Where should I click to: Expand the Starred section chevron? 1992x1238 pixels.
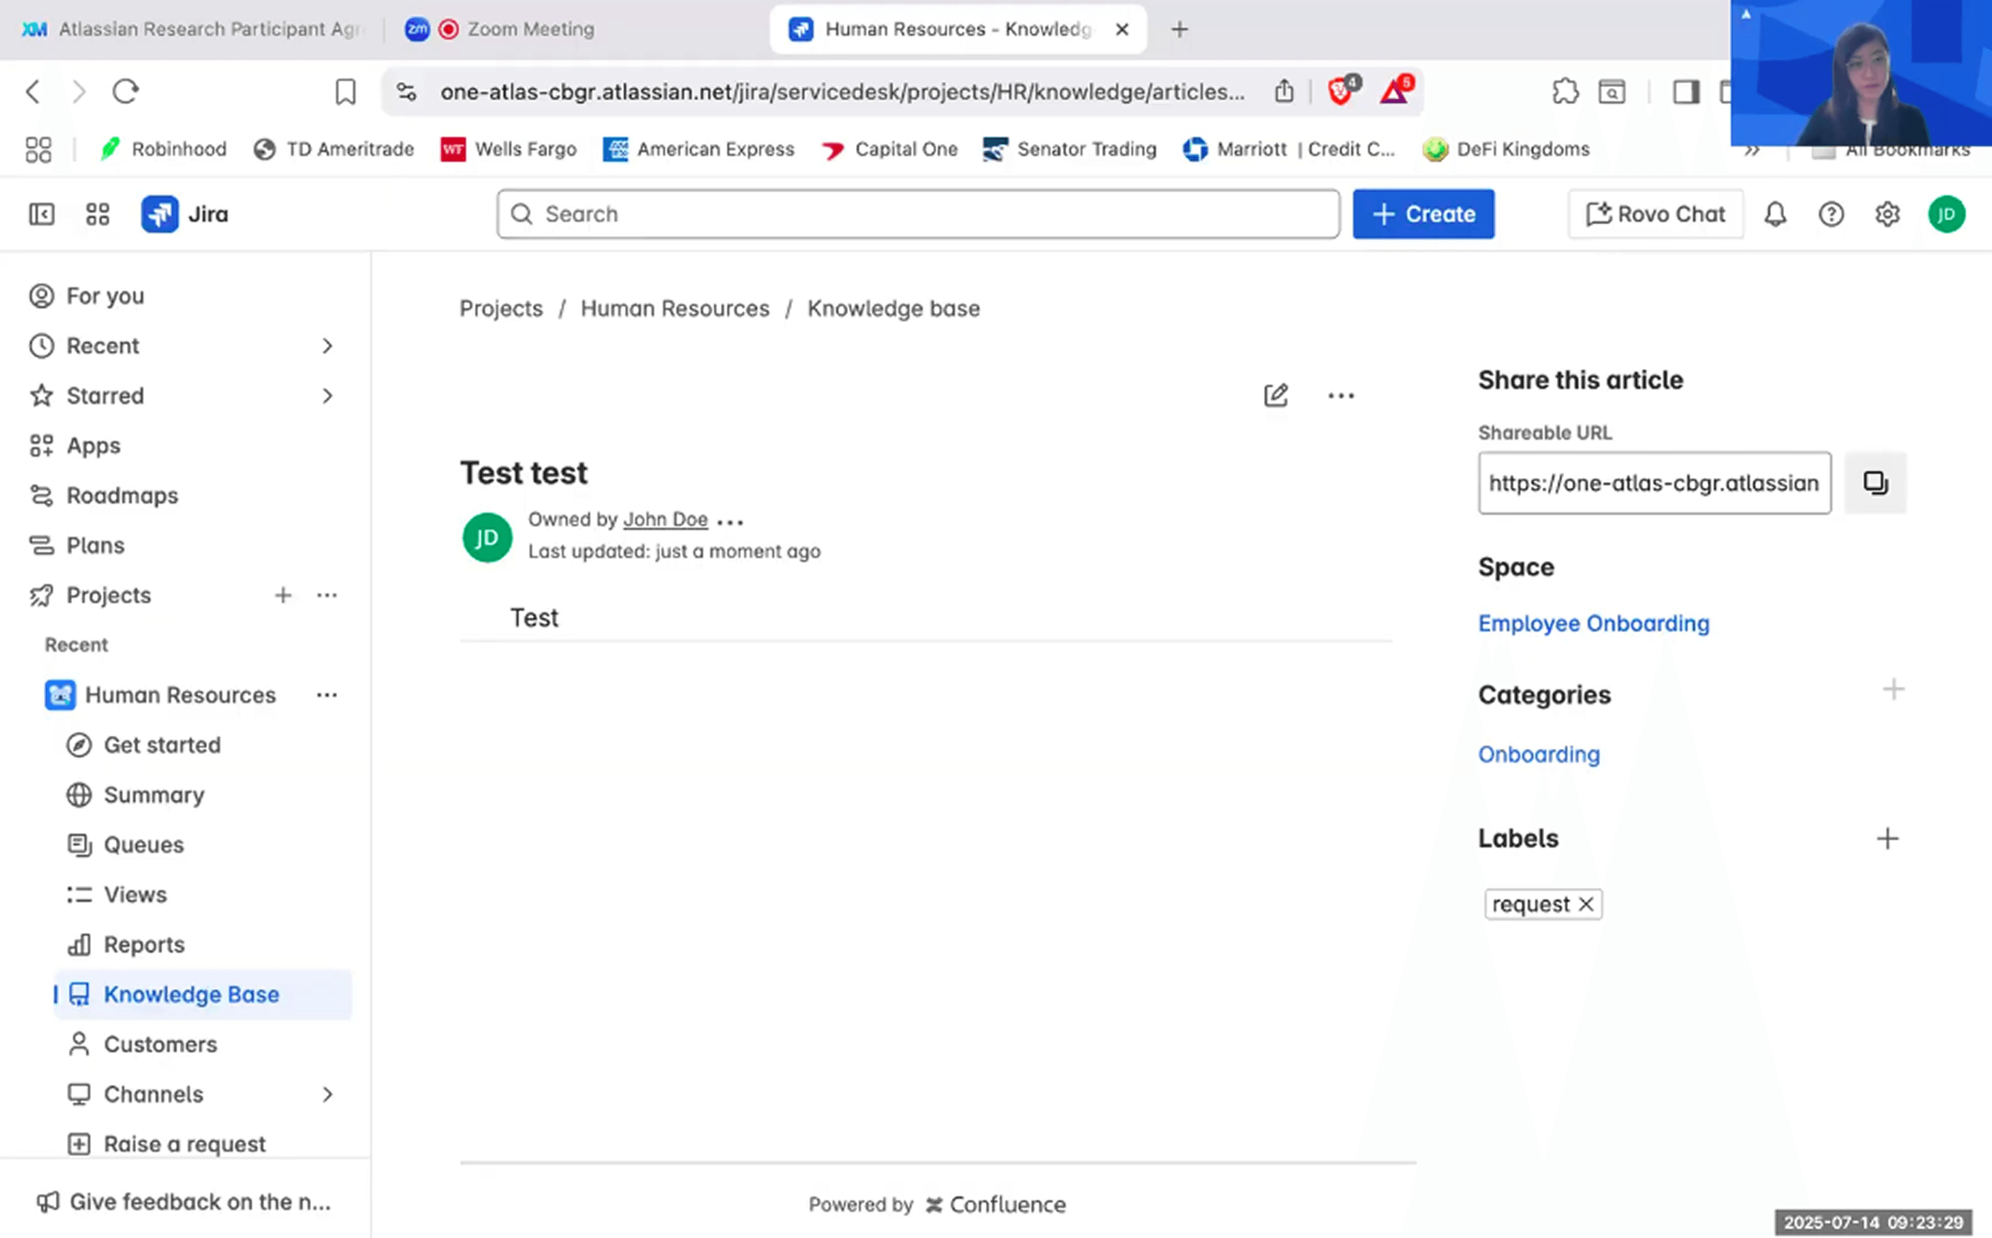point(327,396)
